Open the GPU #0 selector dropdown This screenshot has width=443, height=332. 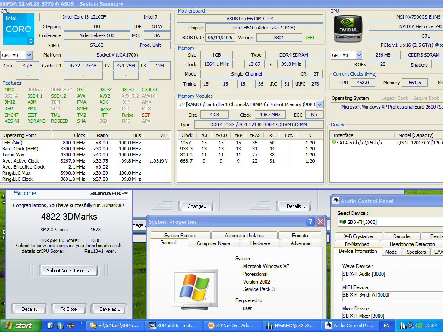pos(359,55)
